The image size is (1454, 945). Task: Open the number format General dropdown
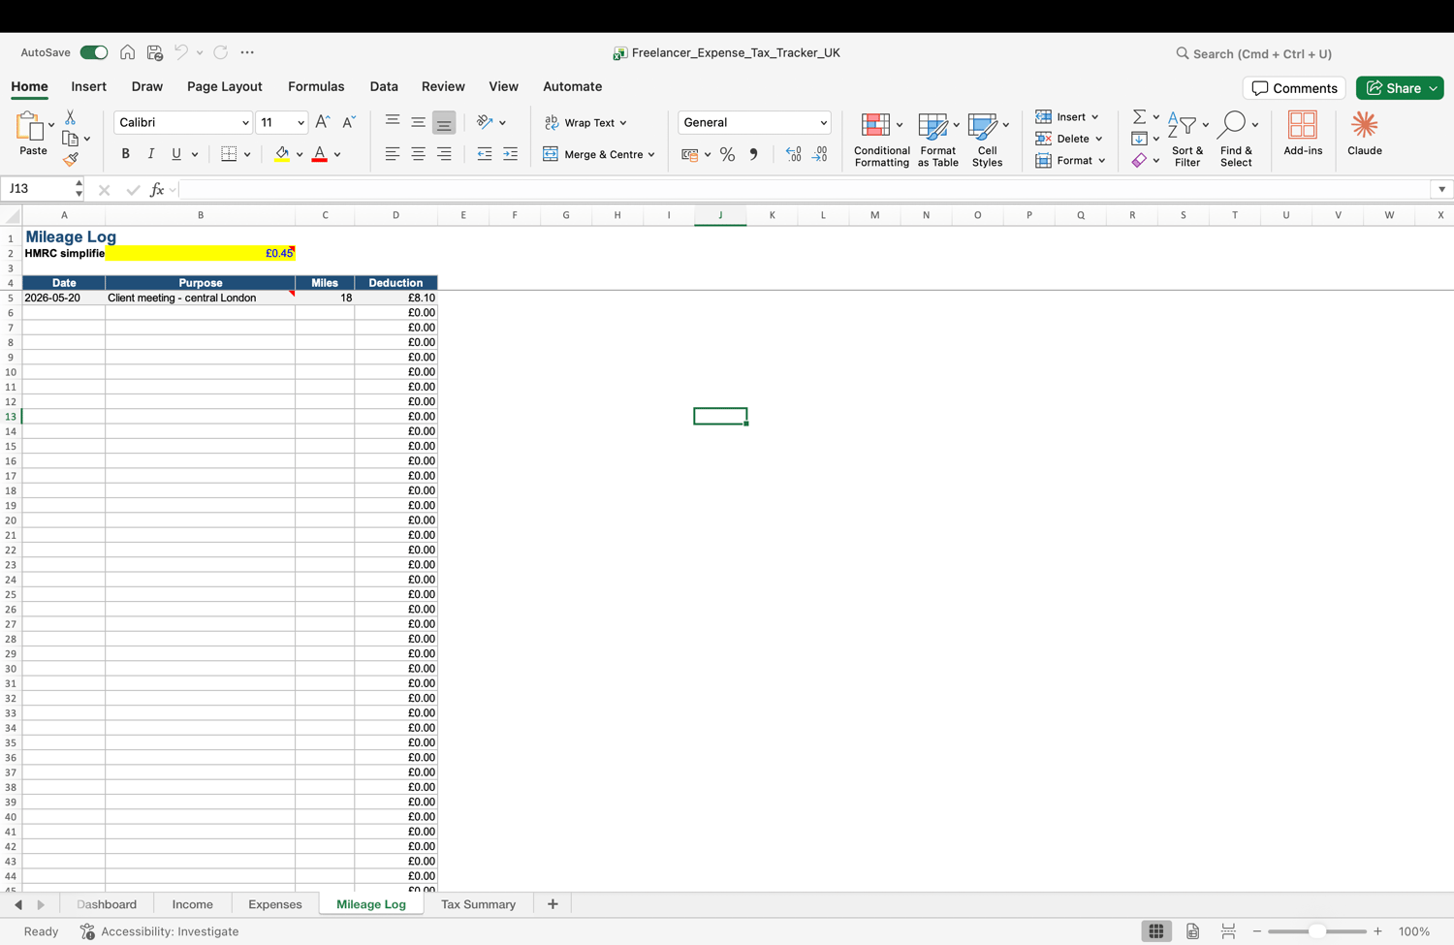(x=823, y=123)
